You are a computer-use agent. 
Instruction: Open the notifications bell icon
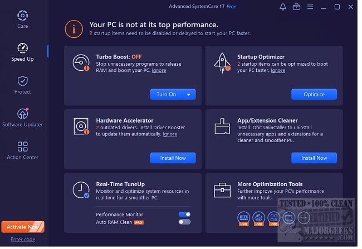283,7
